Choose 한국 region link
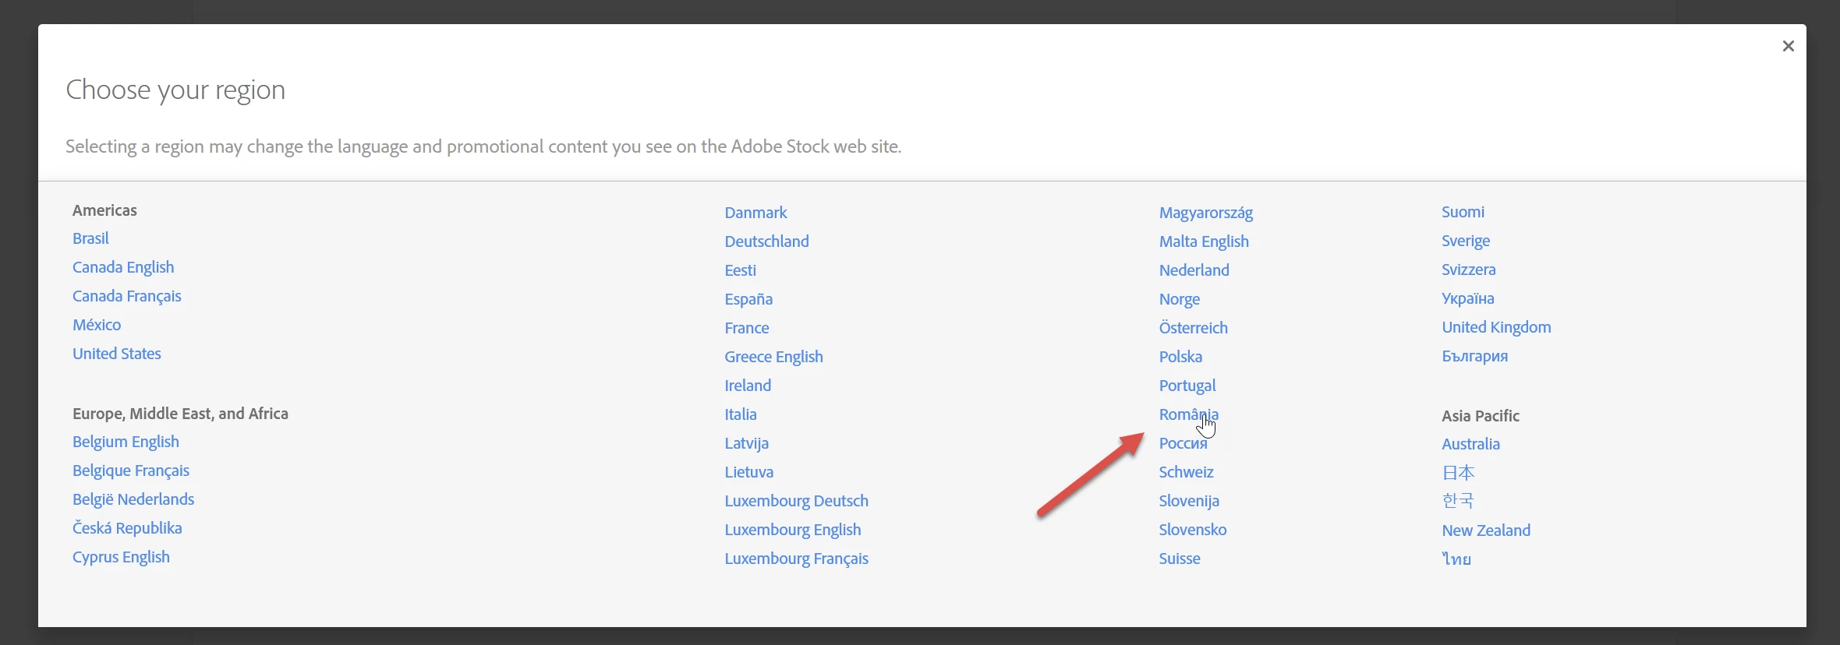This screenshot has height=645, width=1840. click(x=1457, y=501)
